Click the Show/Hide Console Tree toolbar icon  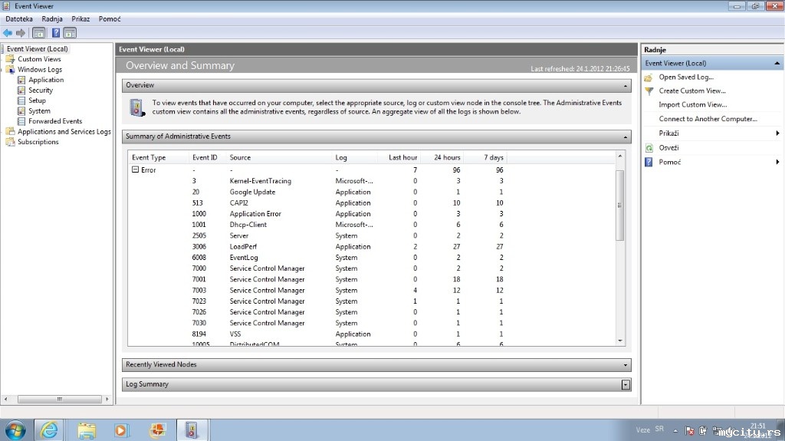tap(38, 33)
